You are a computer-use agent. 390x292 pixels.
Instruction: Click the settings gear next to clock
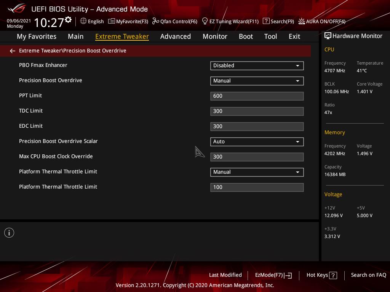(x=68, y=20)
